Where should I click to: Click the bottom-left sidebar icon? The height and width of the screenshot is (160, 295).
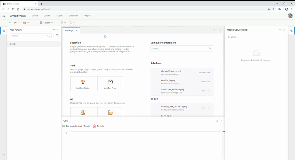tap(4, 155)
